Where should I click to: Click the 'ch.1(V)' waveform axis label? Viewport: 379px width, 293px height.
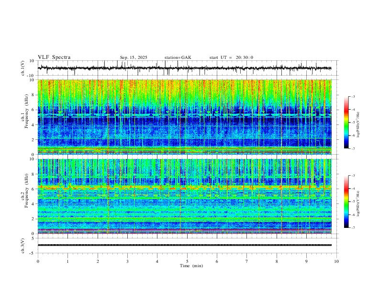click(23, 68)
